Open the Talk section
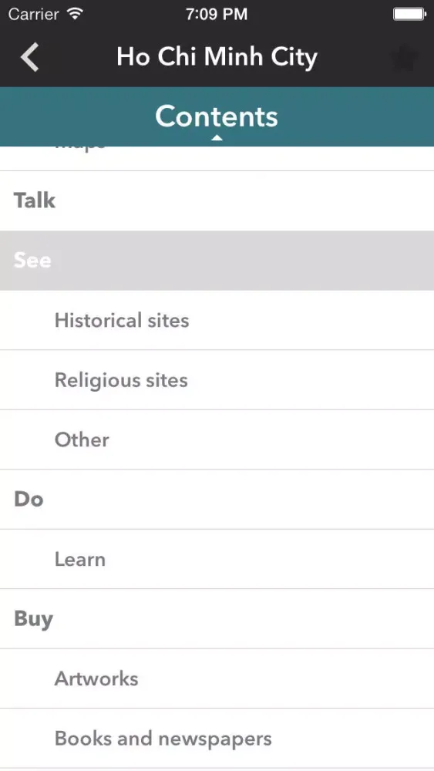Viewport: 434px width, 771px height. point(217,200)
